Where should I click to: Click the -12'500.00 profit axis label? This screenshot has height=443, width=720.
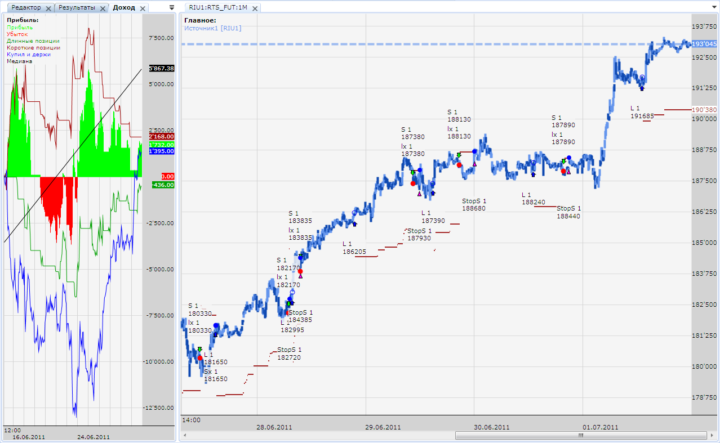[160, 408]
